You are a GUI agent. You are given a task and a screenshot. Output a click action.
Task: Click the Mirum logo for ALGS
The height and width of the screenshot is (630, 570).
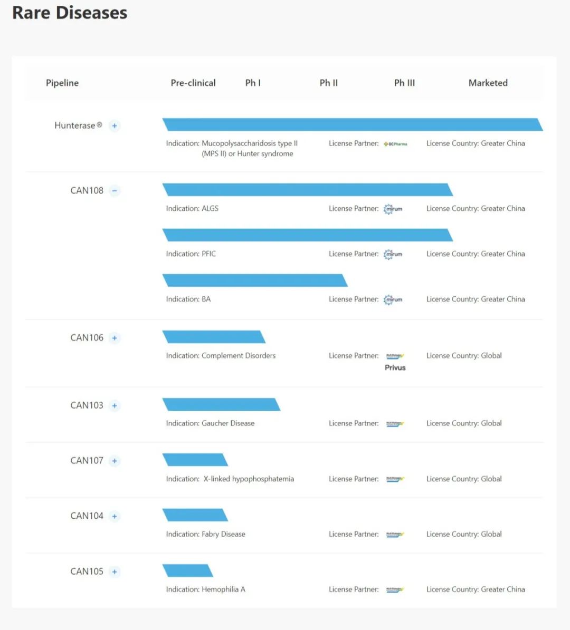pos(393,209)
